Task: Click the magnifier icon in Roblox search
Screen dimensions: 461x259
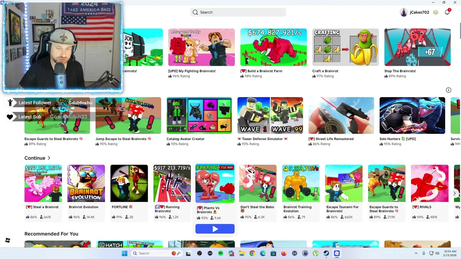Action: 195,12
